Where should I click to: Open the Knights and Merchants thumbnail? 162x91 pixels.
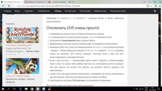pos(23,35)
